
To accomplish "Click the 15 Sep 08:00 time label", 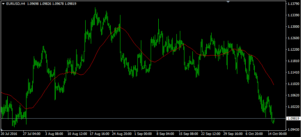I will (189, 134).
